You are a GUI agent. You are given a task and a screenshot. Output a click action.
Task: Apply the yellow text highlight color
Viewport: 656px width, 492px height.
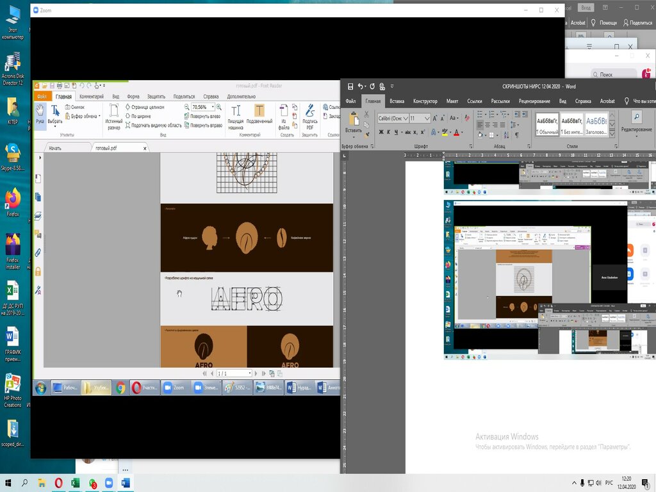click(x=445, y=132)
